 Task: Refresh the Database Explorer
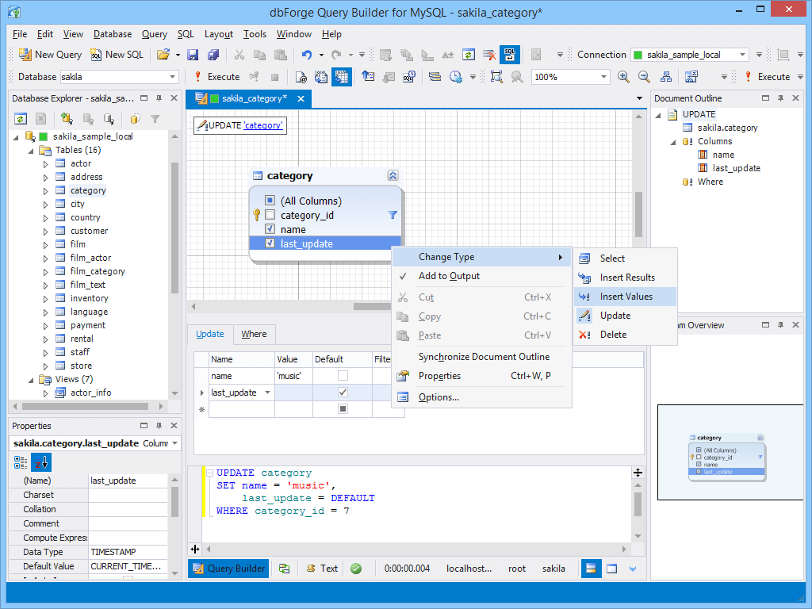coord(19,118)
